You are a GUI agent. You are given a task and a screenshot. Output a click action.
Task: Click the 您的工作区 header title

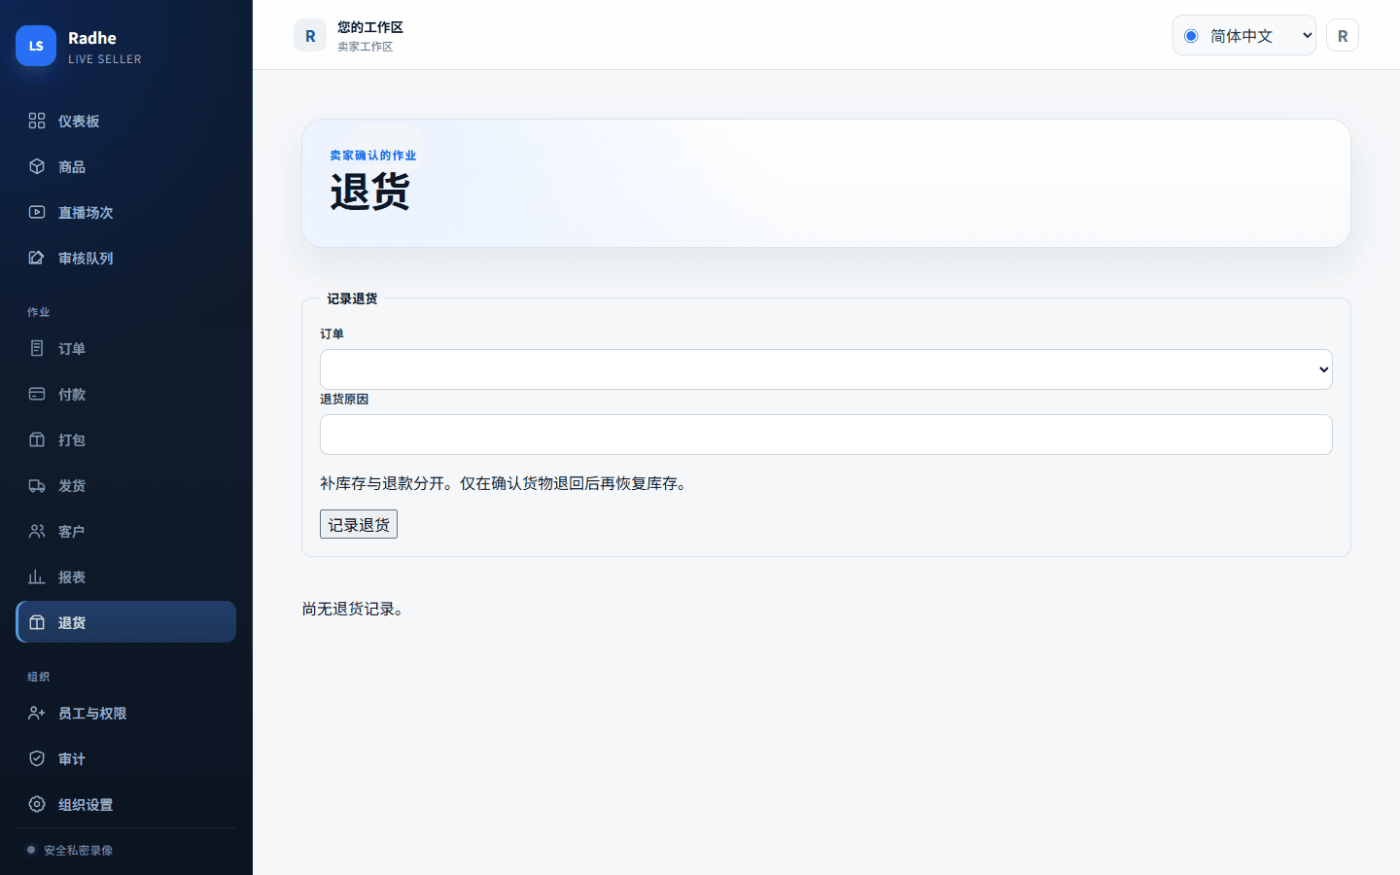tap(370, 27)
